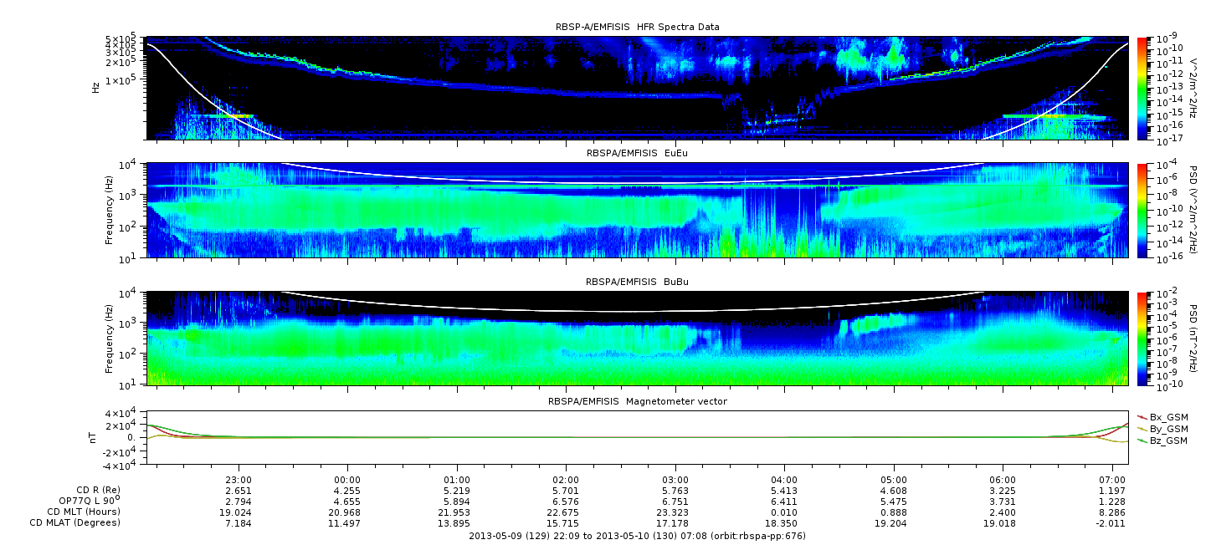Select the CD MLT (Hours) row label
Screen dimensions: 1211x550
(84, 512)
